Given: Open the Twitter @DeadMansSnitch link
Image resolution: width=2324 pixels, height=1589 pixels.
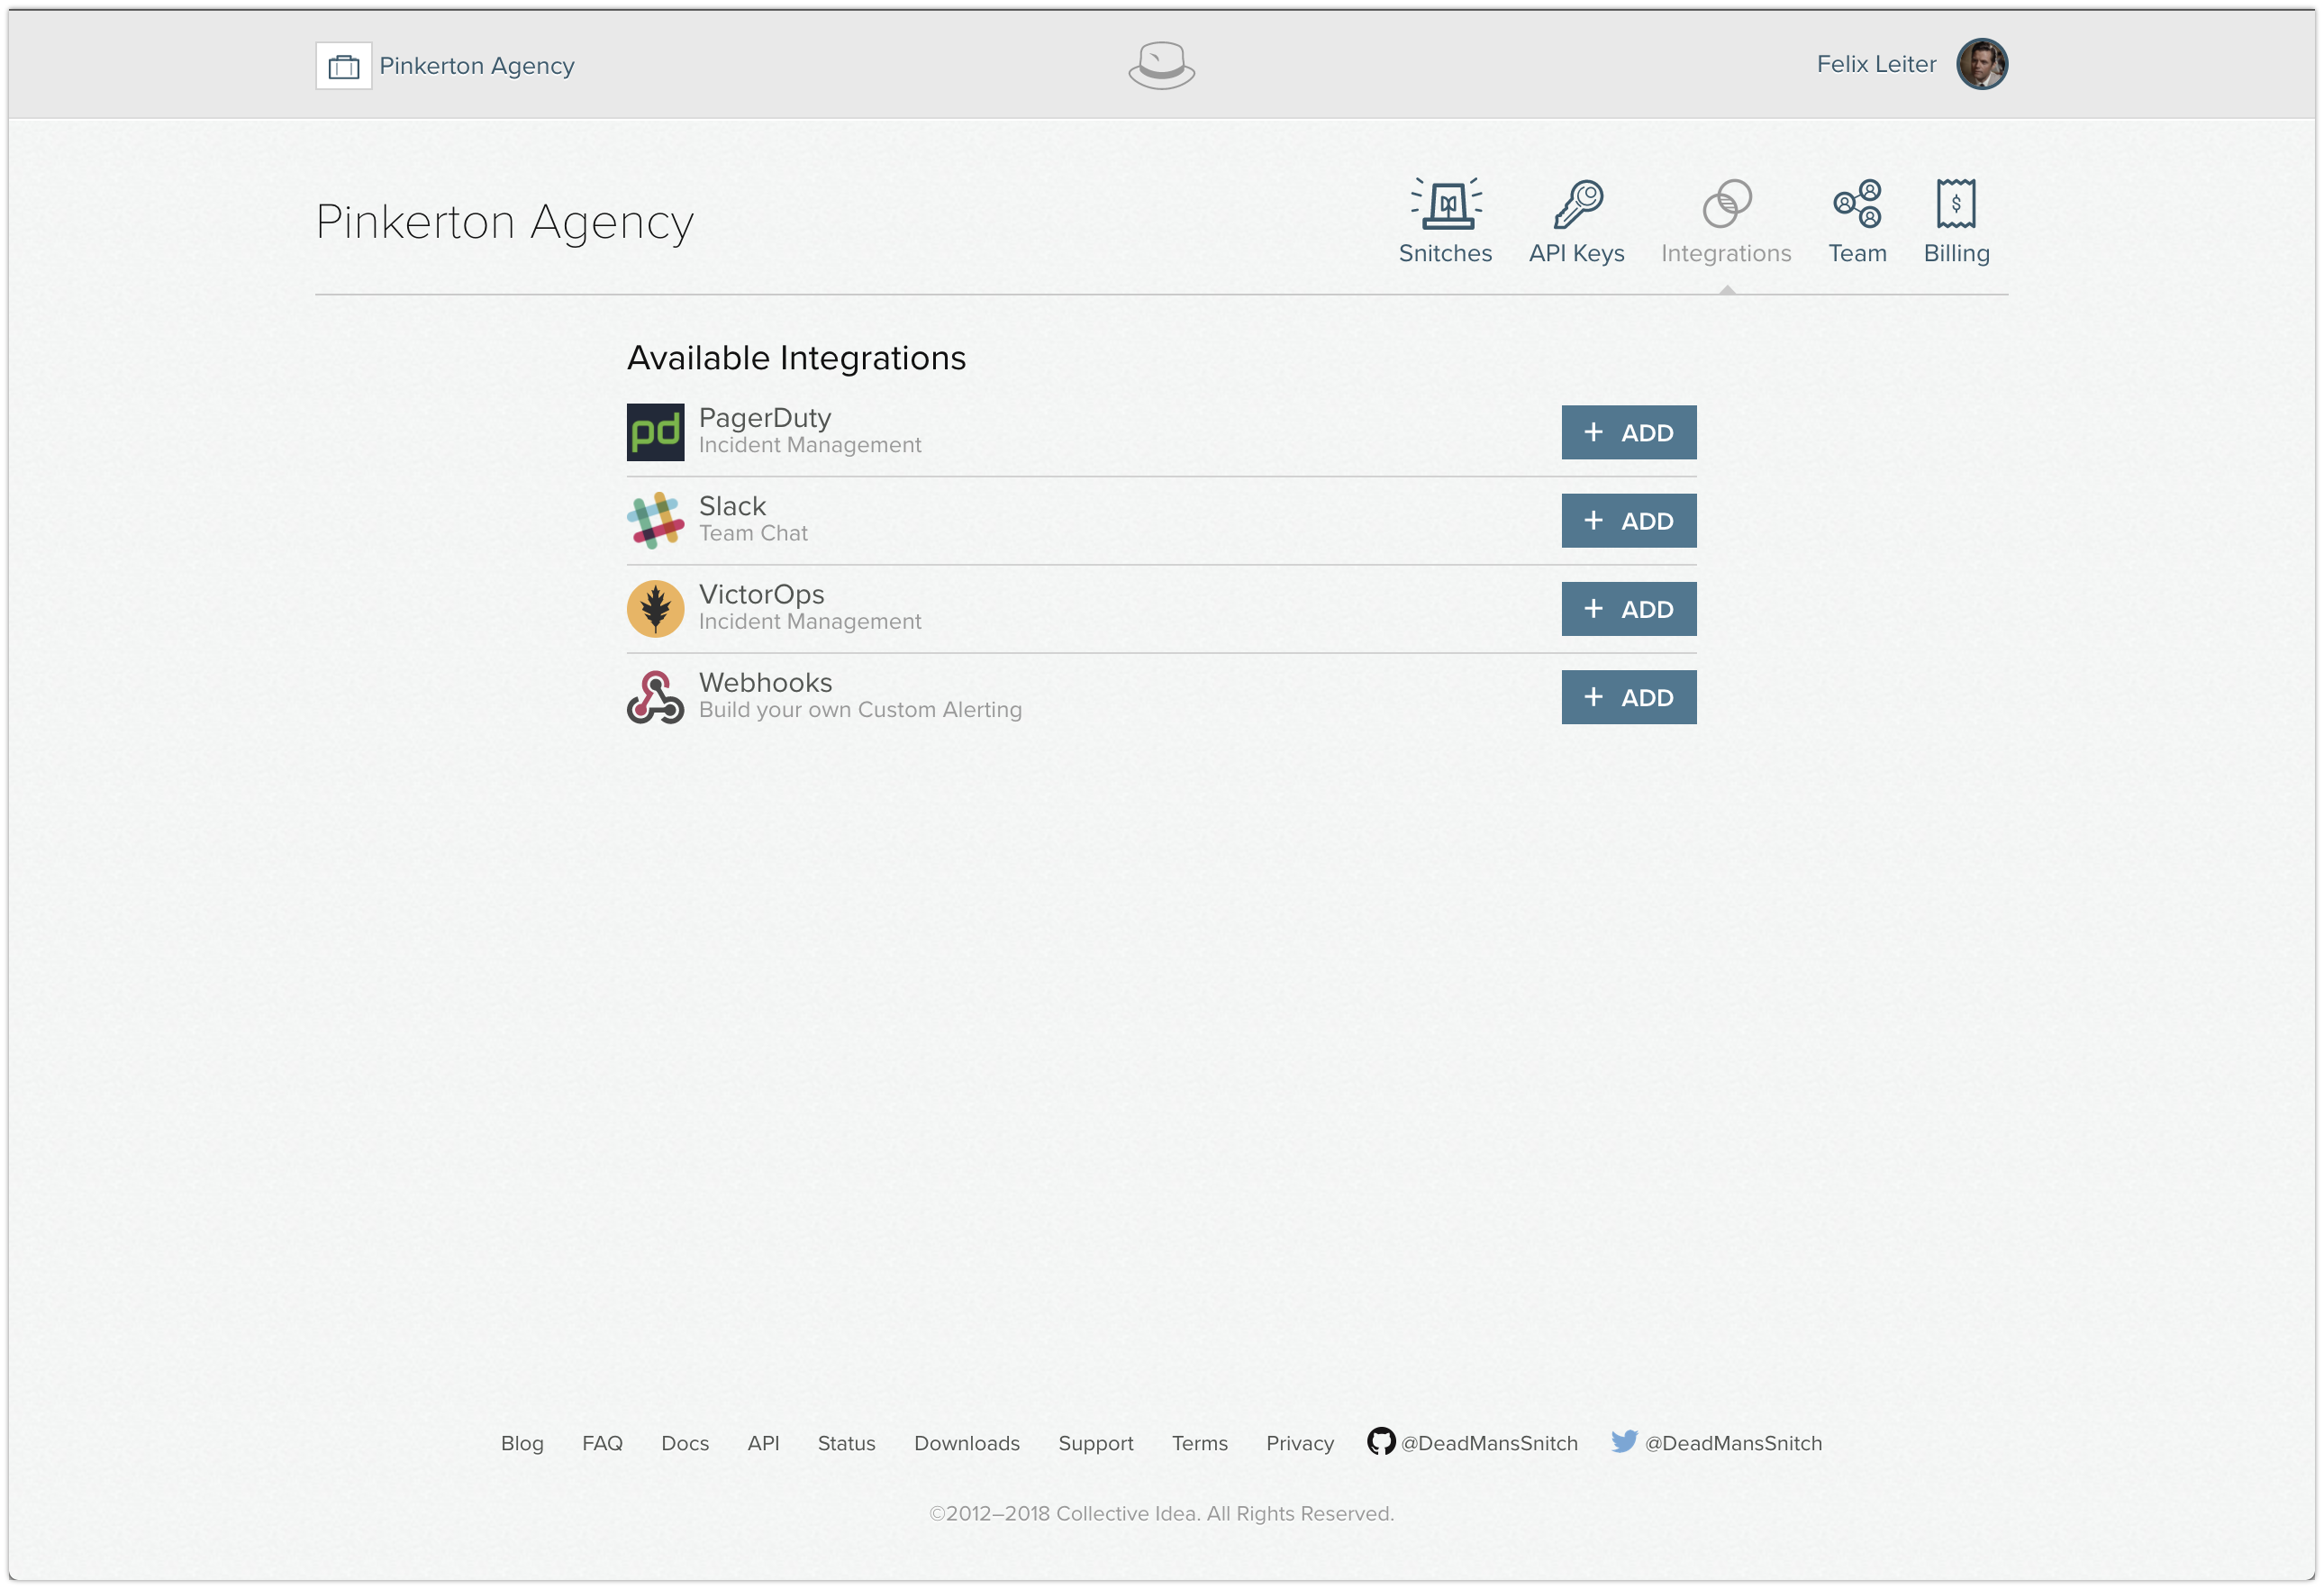Looking at the screenshot, I should click(1716, 1443).
